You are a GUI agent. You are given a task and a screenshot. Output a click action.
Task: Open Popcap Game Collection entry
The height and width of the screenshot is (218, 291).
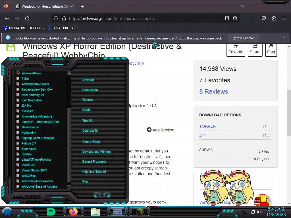[38, 138]
